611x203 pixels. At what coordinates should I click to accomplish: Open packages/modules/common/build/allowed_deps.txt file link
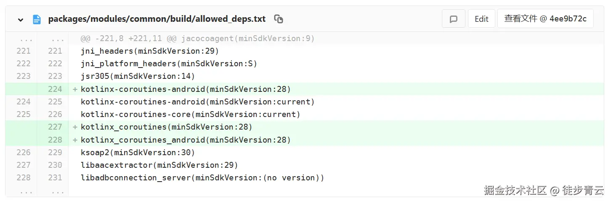[157, 19]
